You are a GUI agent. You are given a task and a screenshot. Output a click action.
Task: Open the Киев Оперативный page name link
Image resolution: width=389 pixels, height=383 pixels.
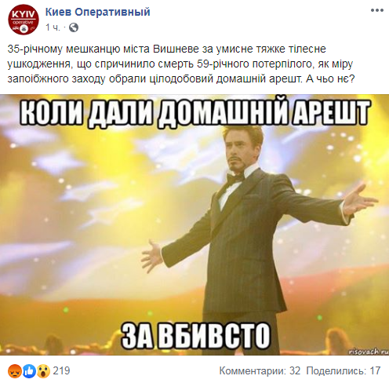97,12
